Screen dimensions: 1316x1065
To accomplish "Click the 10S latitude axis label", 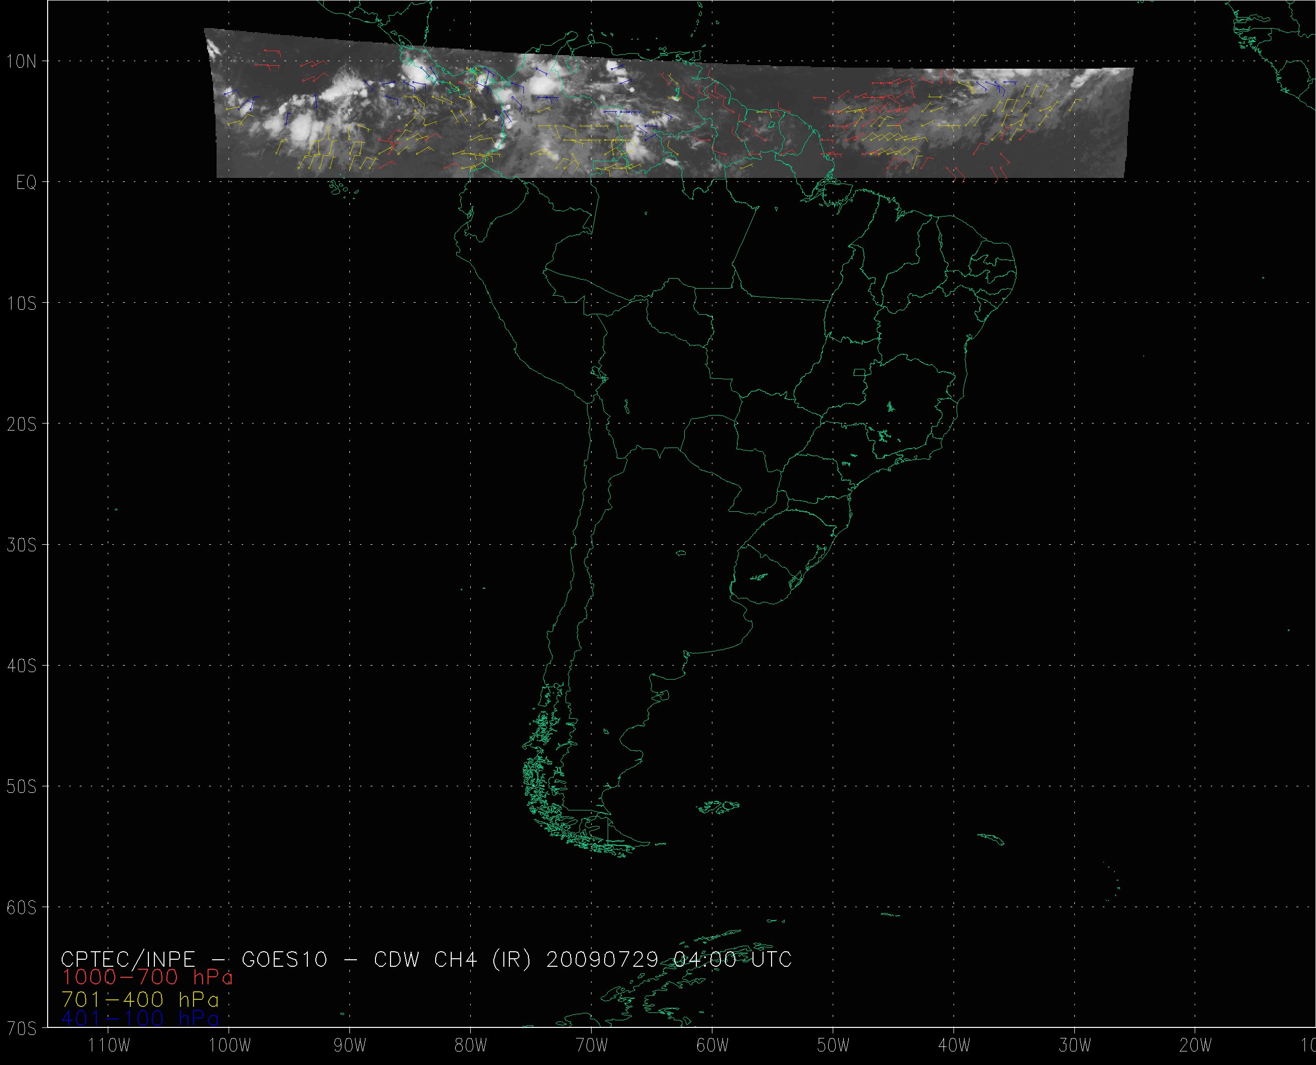I will [22, 303].
